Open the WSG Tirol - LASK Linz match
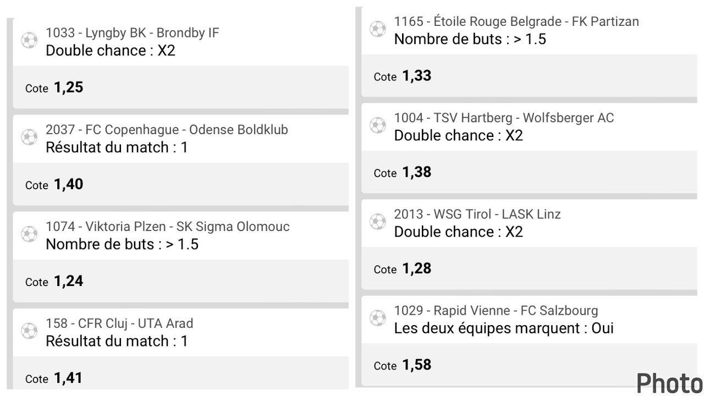Viewport: 704px width, 396px height. [x=477, y=215]
